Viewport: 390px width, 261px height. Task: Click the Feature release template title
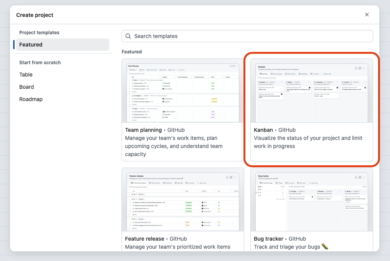pyautogui.click(x=145, y=239)
